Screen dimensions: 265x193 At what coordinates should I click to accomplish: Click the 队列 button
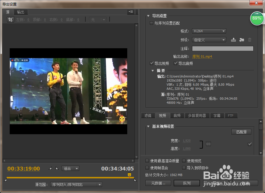tap(187, 183)
